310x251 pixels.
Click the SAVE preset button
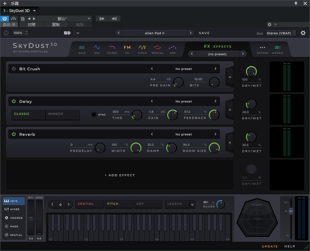click(204, 33)
